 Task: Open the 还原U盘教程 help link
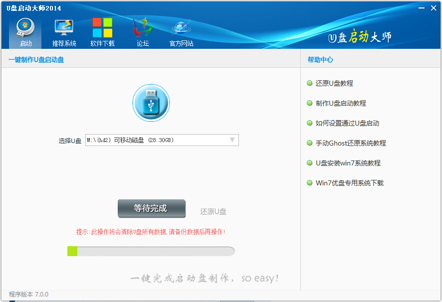coord(334,83)
